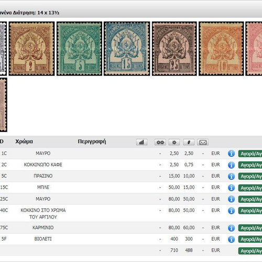
Task: Click buy button for 5C ΠΡΑΣΙΝΟ stamp
Action: click(250, 176)
